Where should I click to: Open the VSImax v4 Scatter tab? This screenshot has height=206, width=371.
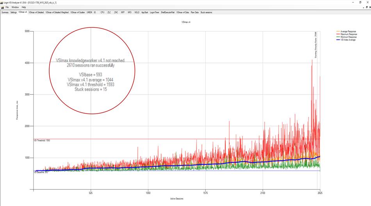coord(78,12)
